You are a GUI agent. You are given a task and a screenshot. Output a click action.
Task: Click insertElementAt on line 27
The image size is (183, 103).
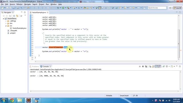56,47
